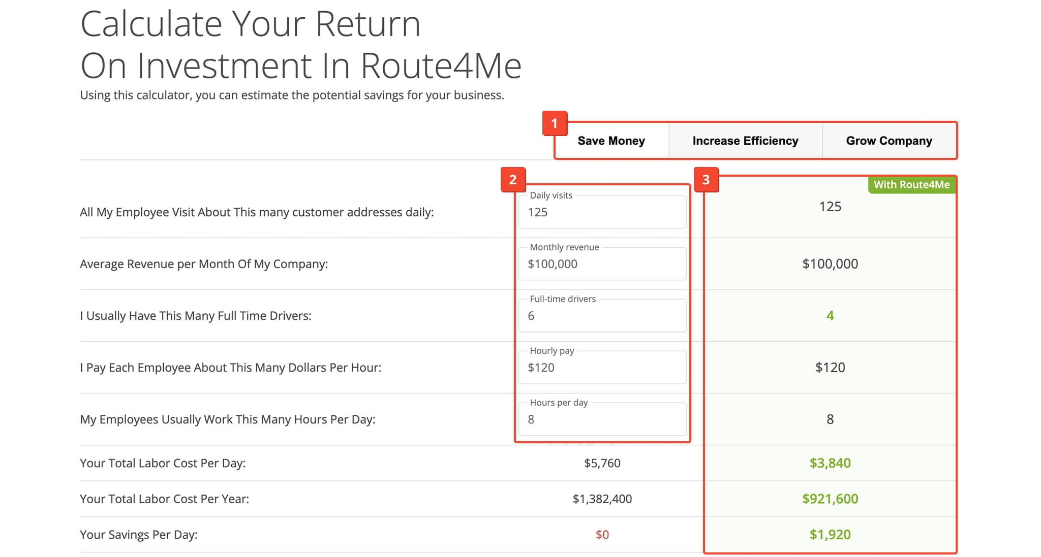
Task: Click the green With Route4Me badge
Action: click(911, 185)
